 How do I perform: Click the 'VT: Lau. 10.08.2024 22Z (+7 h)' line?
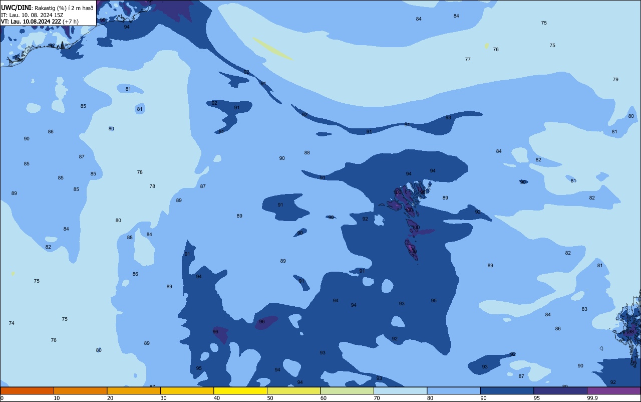[x=40, y=22]
